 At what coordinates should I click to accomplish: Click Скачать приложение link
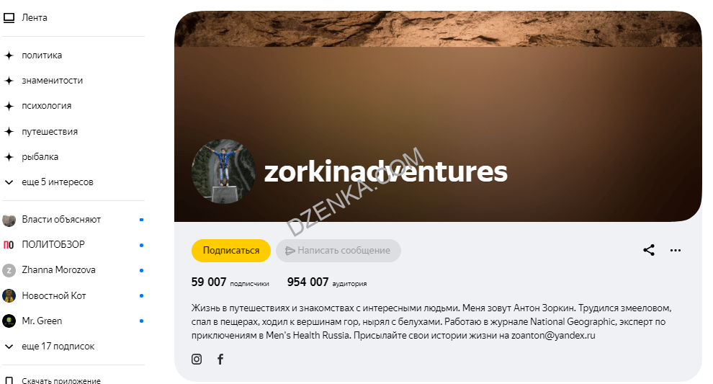[x=61, y=380]
